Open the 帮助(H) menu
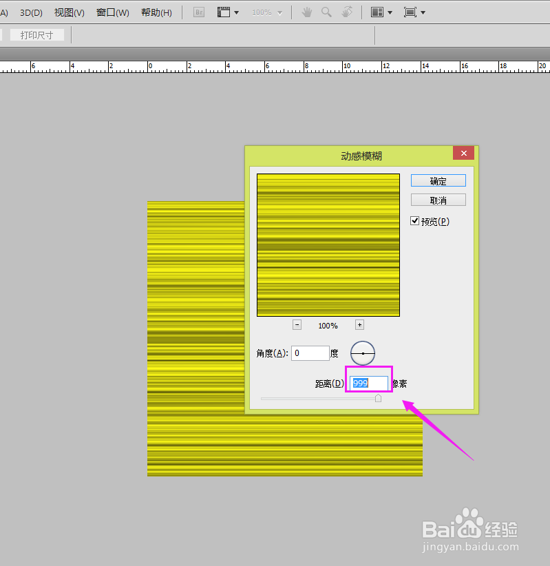 click(157, 12)
